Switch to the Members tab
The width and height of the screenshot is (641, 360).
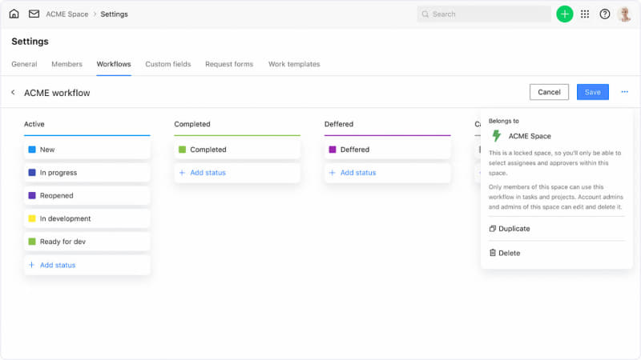(x=67, y=64)
